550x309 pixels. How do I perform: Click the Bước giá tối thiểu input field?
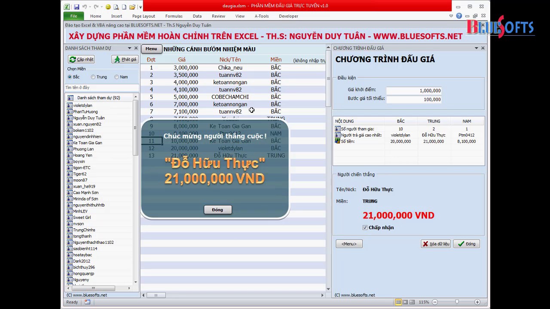click(x=414, y=99)
